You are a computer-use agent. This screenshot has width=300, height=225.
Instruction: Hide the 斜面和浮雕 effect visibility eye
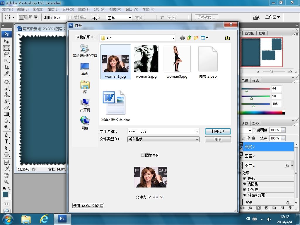(244, 195)
